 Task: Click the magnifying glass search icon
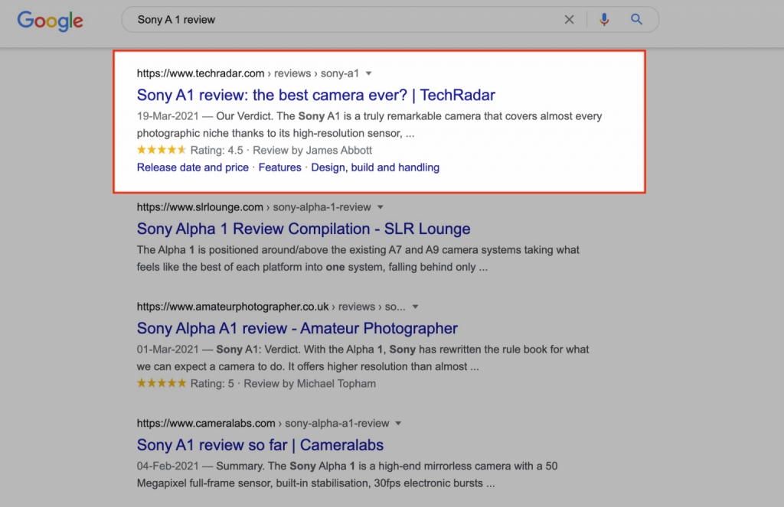pos(636,19)
